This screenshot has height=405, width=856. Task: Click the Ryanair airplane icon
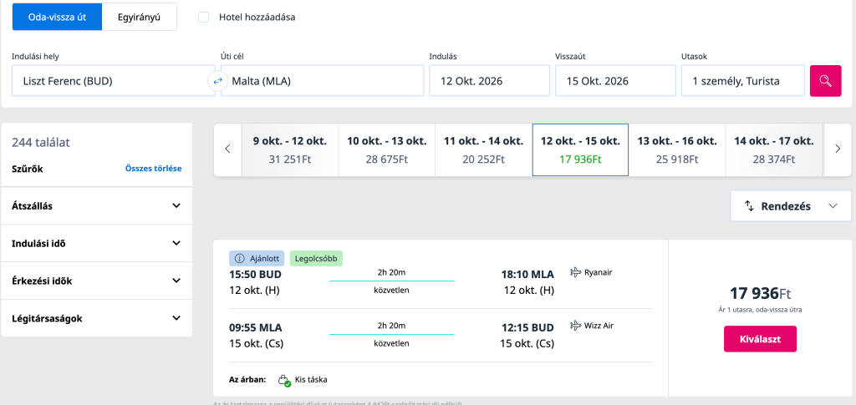click(x=575, y=272)
